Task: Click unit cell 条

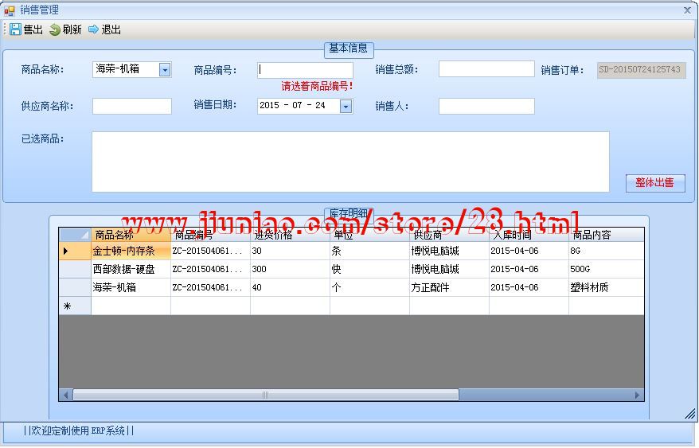Action: 369,251
